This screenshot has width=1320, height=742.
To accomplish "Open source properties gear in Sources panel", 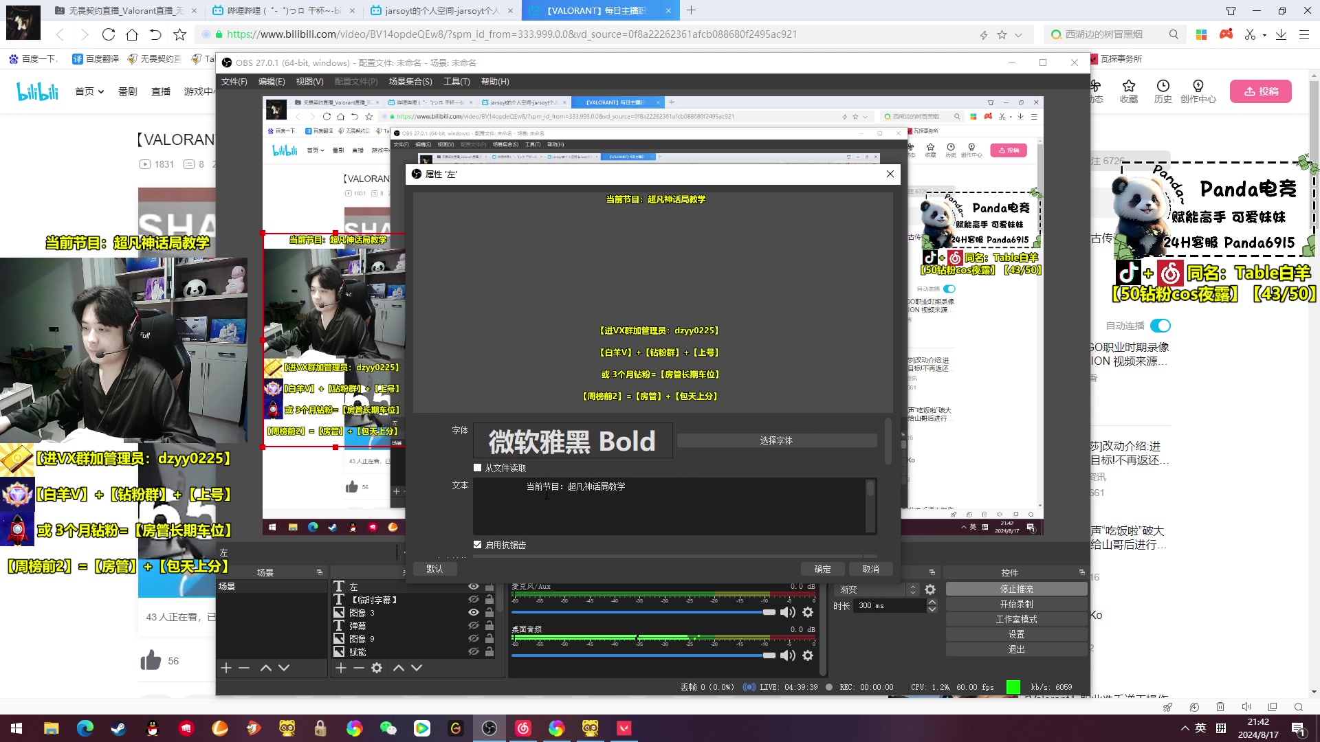I will (x=377, y=668).
